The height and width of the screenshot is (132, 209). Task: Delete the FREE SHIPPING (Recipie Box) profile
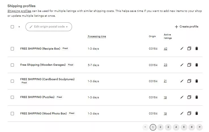coord(197,48)
